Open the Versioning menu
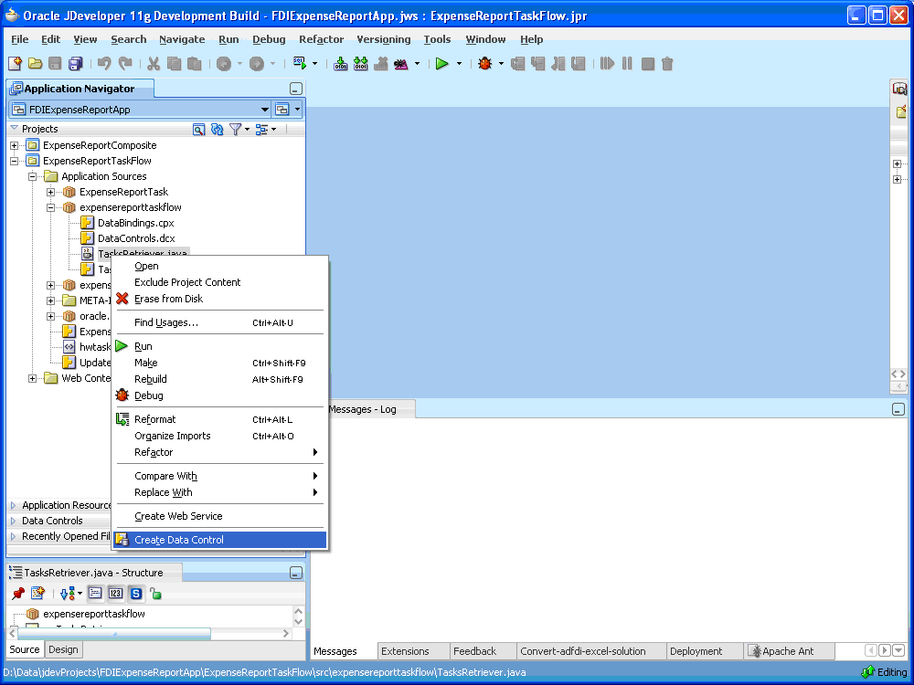Viewport: 914px width, 685px height. tap(384, 39)
